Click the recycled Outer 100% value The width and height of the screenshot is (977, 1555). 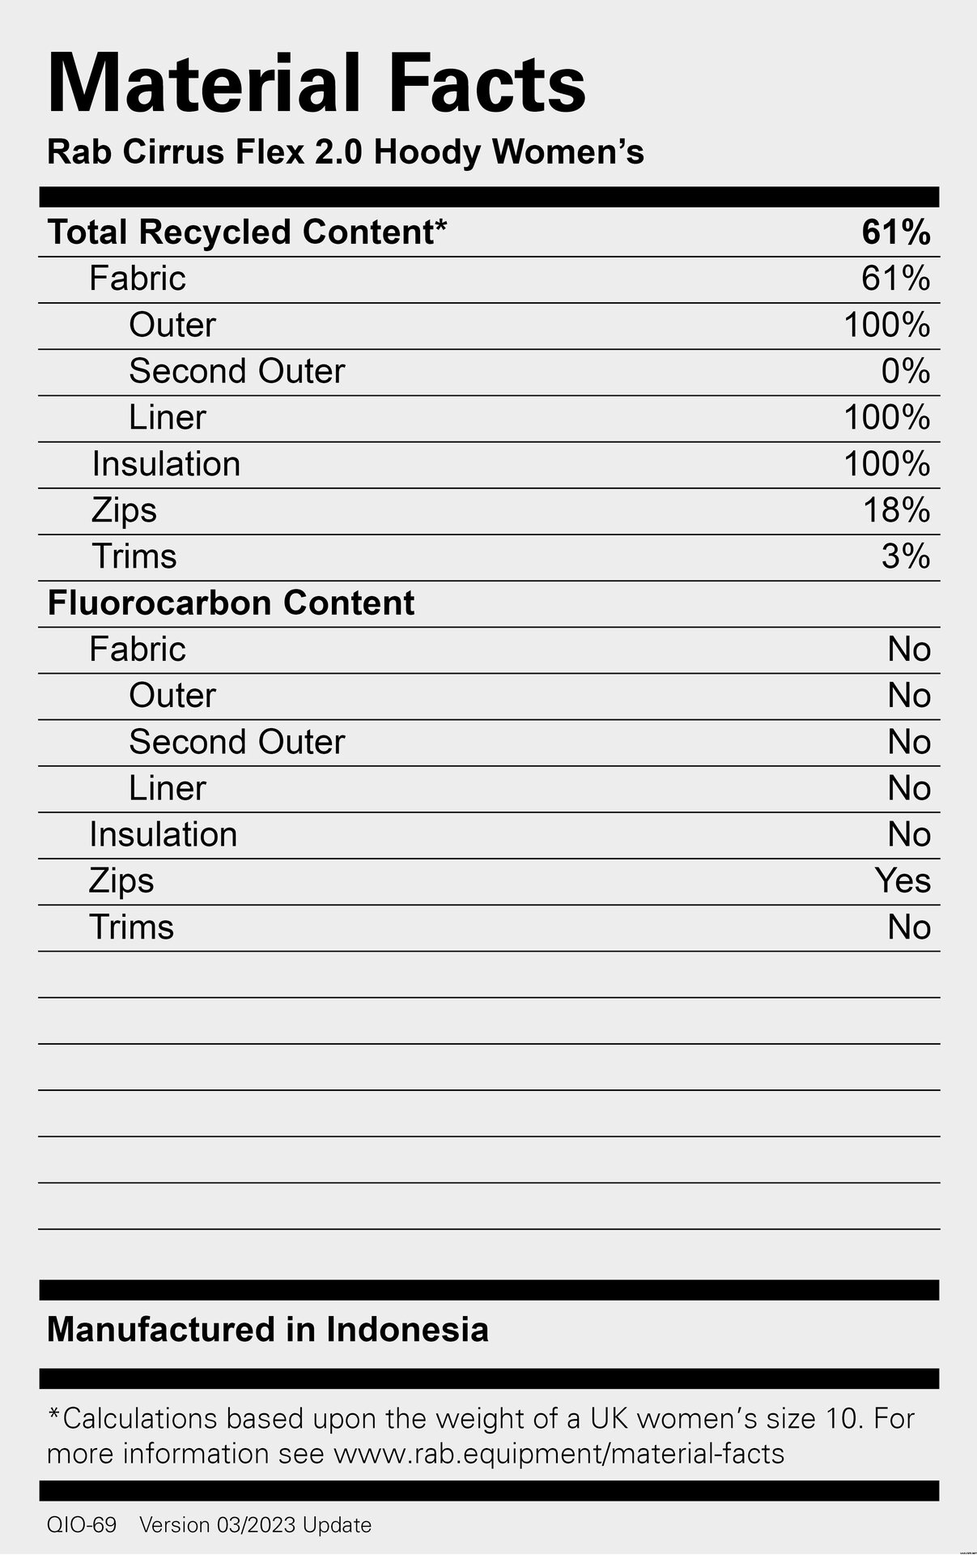pos(886,326)
